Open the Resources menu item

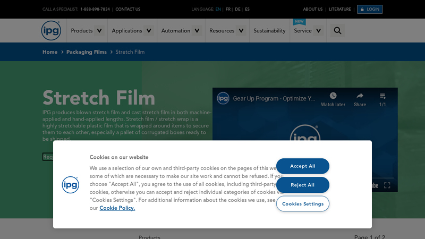[x=222, y=31]
